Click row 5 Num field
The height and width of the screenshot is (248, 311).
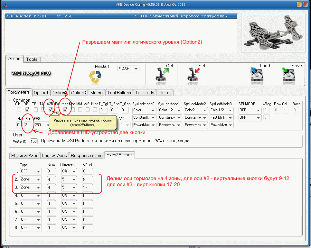[52, 204]
